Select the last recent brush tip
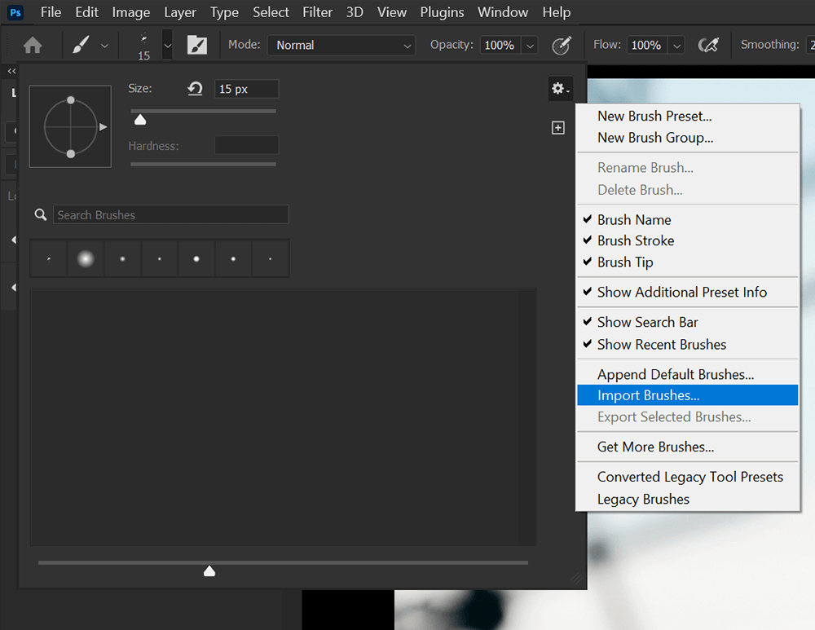 [x=271, y=258]
